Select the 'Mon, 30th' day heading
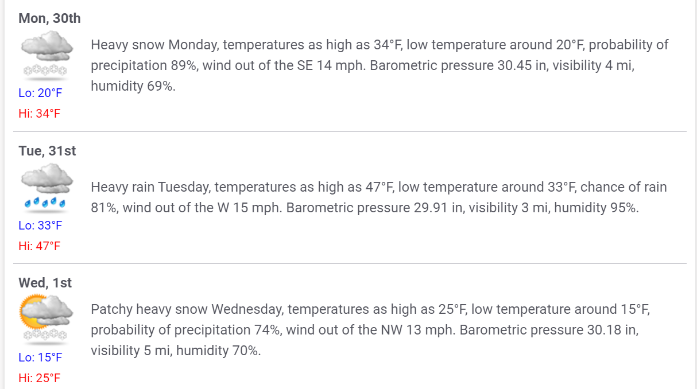 [x=49, y=18]
